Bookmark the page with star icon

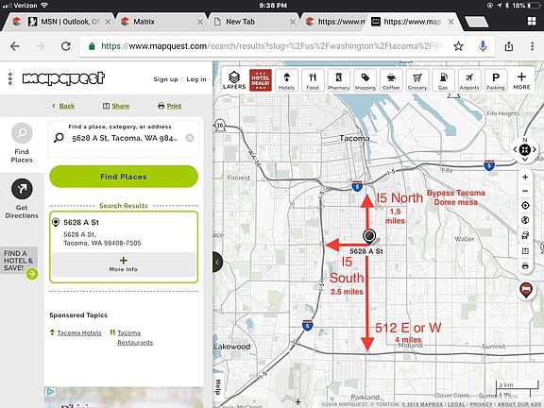point(458,46)
